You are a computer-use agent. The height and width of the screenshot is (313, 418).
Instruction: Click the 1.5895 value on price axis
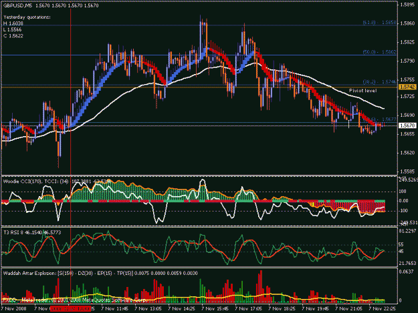pyautogui.click(x=407, y=5)
